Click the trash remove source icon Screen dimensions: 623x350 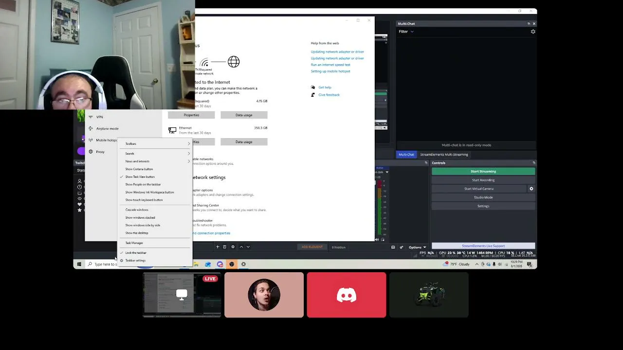[224, 247]
